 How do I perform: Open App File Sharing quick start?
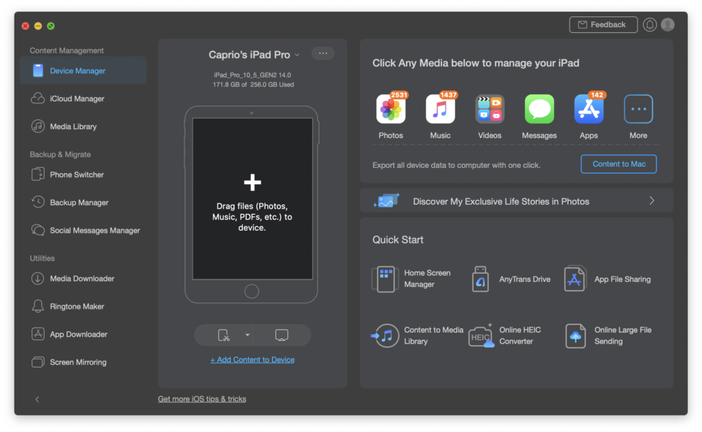(x=607, y=279)
